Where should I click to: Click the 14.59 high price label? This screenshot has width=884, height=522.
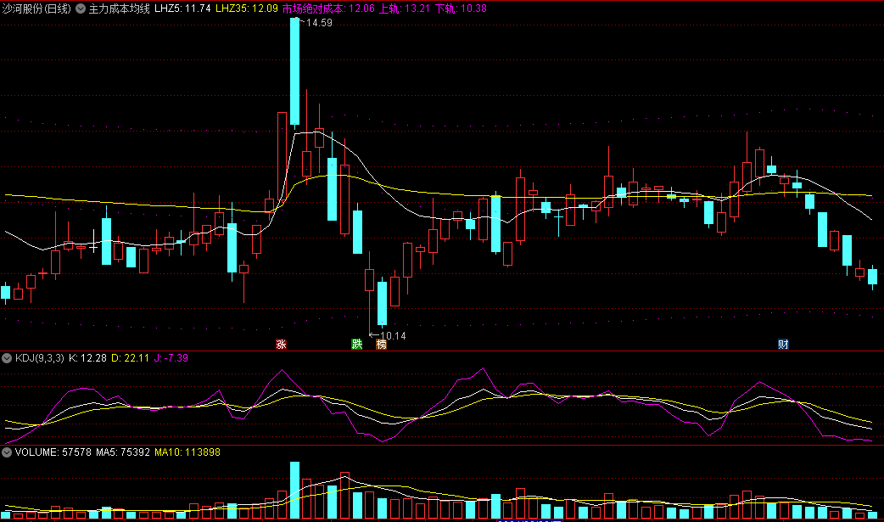[318, 23]
